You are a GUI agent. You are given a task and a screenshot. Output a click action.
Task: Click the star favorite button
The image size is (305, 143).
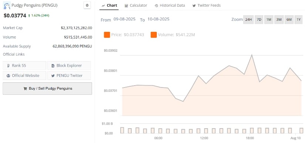point(87,6)
